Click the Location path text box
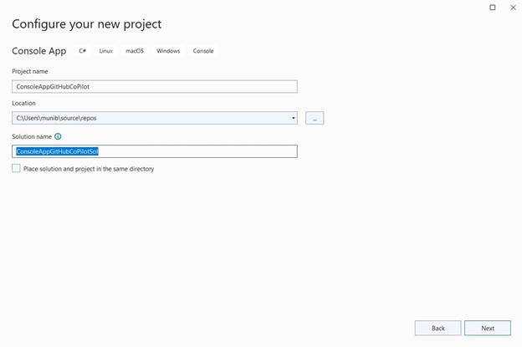The height and width of the screenshot is (347, 522). pos(151,119)
